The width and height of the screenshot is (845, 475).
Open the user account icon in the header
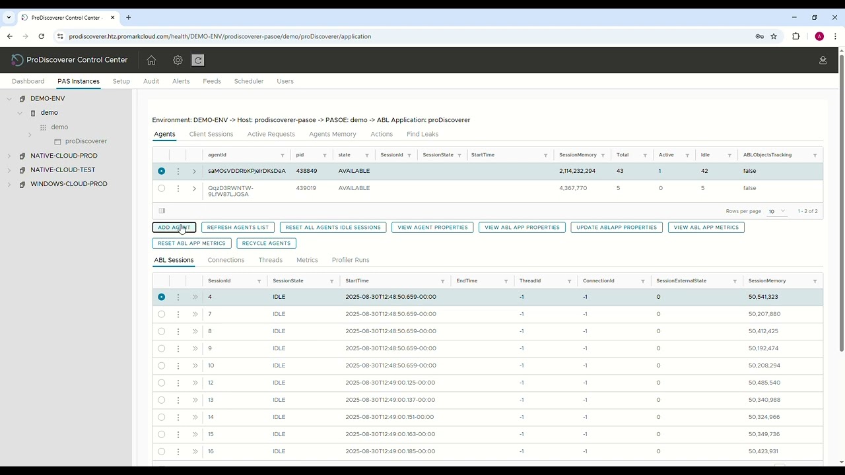point(823,60)
